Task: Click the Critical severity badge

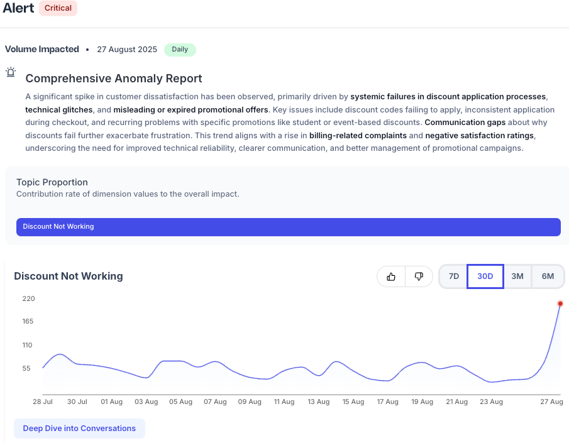Action: [x=58, y=8]
